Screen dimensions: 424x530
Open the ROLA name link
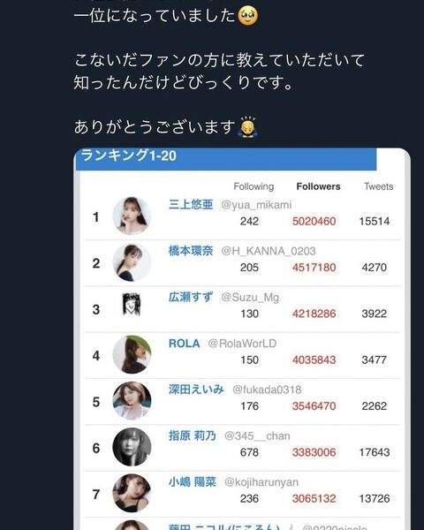click(x=184, y=344)
